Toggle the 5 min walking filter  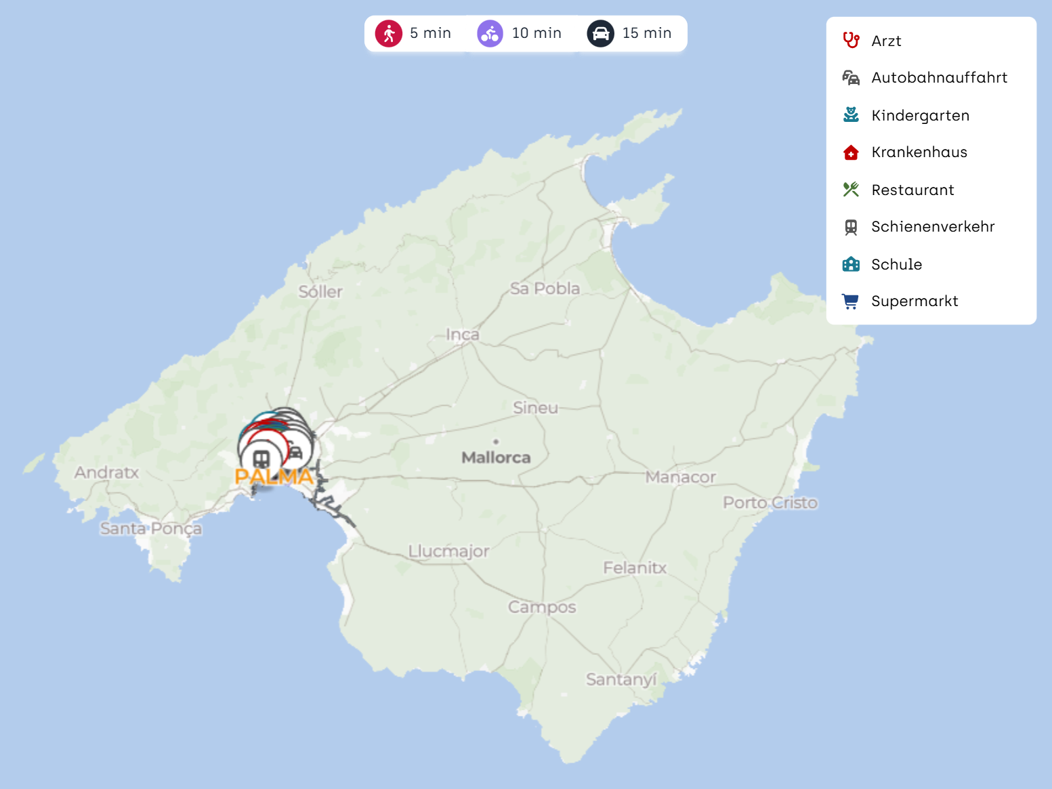click(414, 33)
